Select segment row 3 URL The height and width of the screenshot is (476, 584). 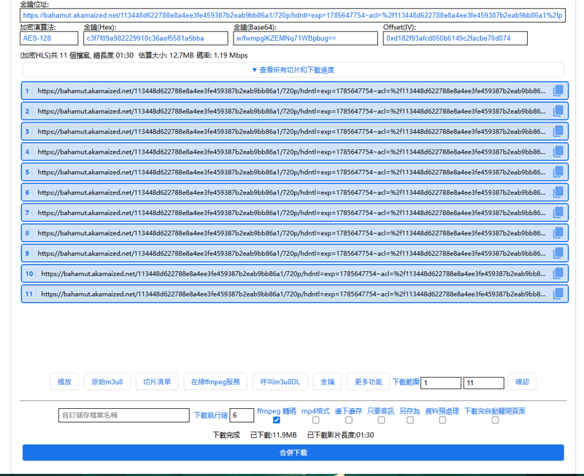point(291,131)
